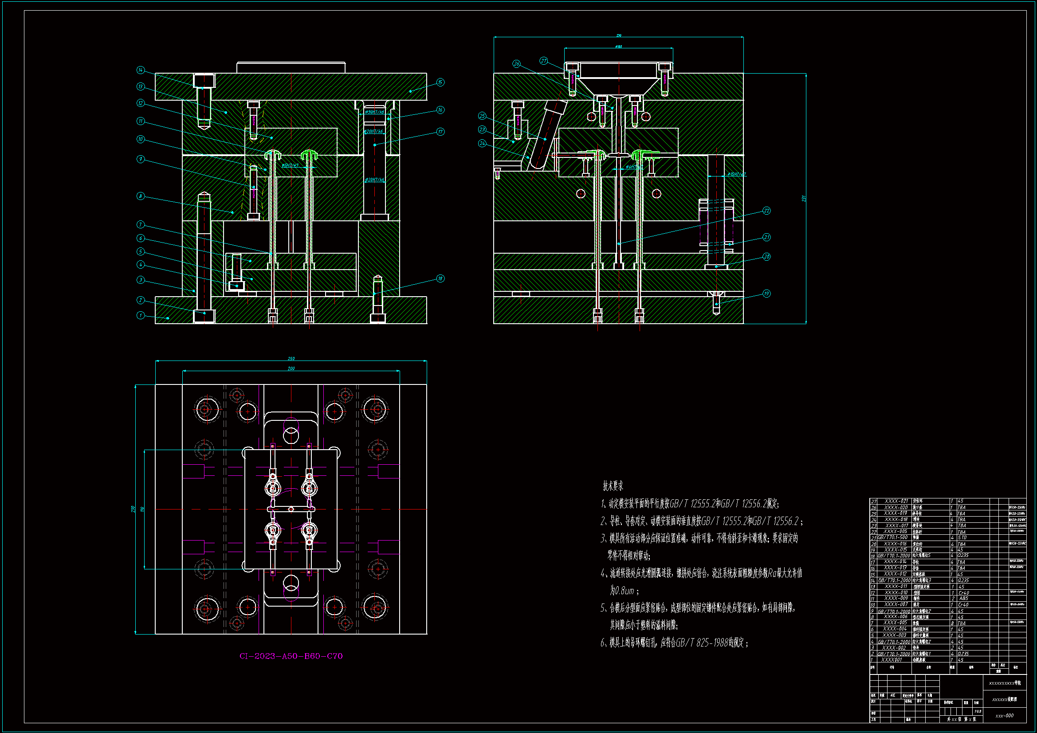Select technical requirement line 6 text
The height and width of the screenshot is (733, 1037).
tap(674, 643)
